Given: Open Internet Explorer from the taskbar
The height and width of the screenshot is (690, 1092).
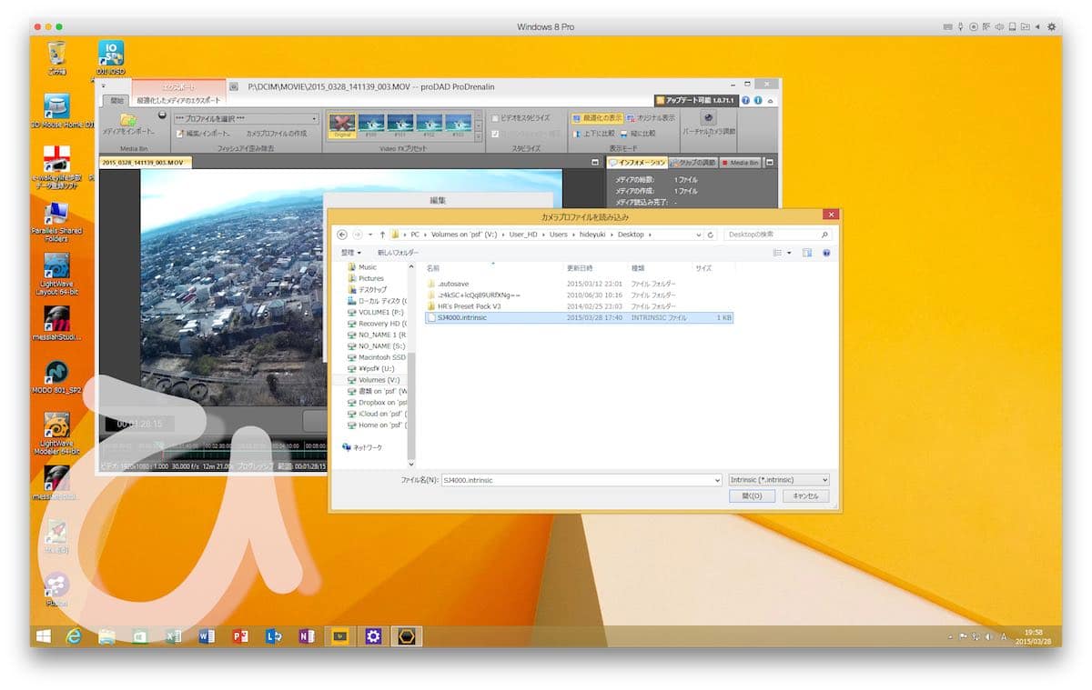Looking at the screenshot, I should tap(74, 636).
